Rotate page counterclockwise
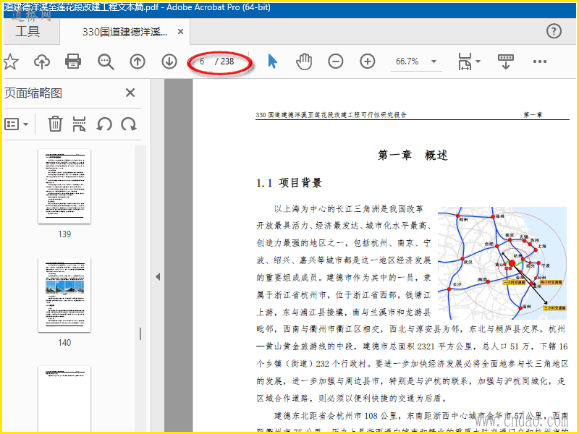579x434 pixels. [104, 124]
